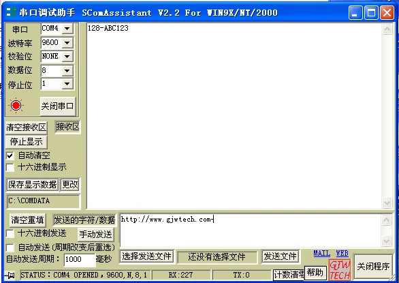Click the app icon in title bar

(11, 12)
